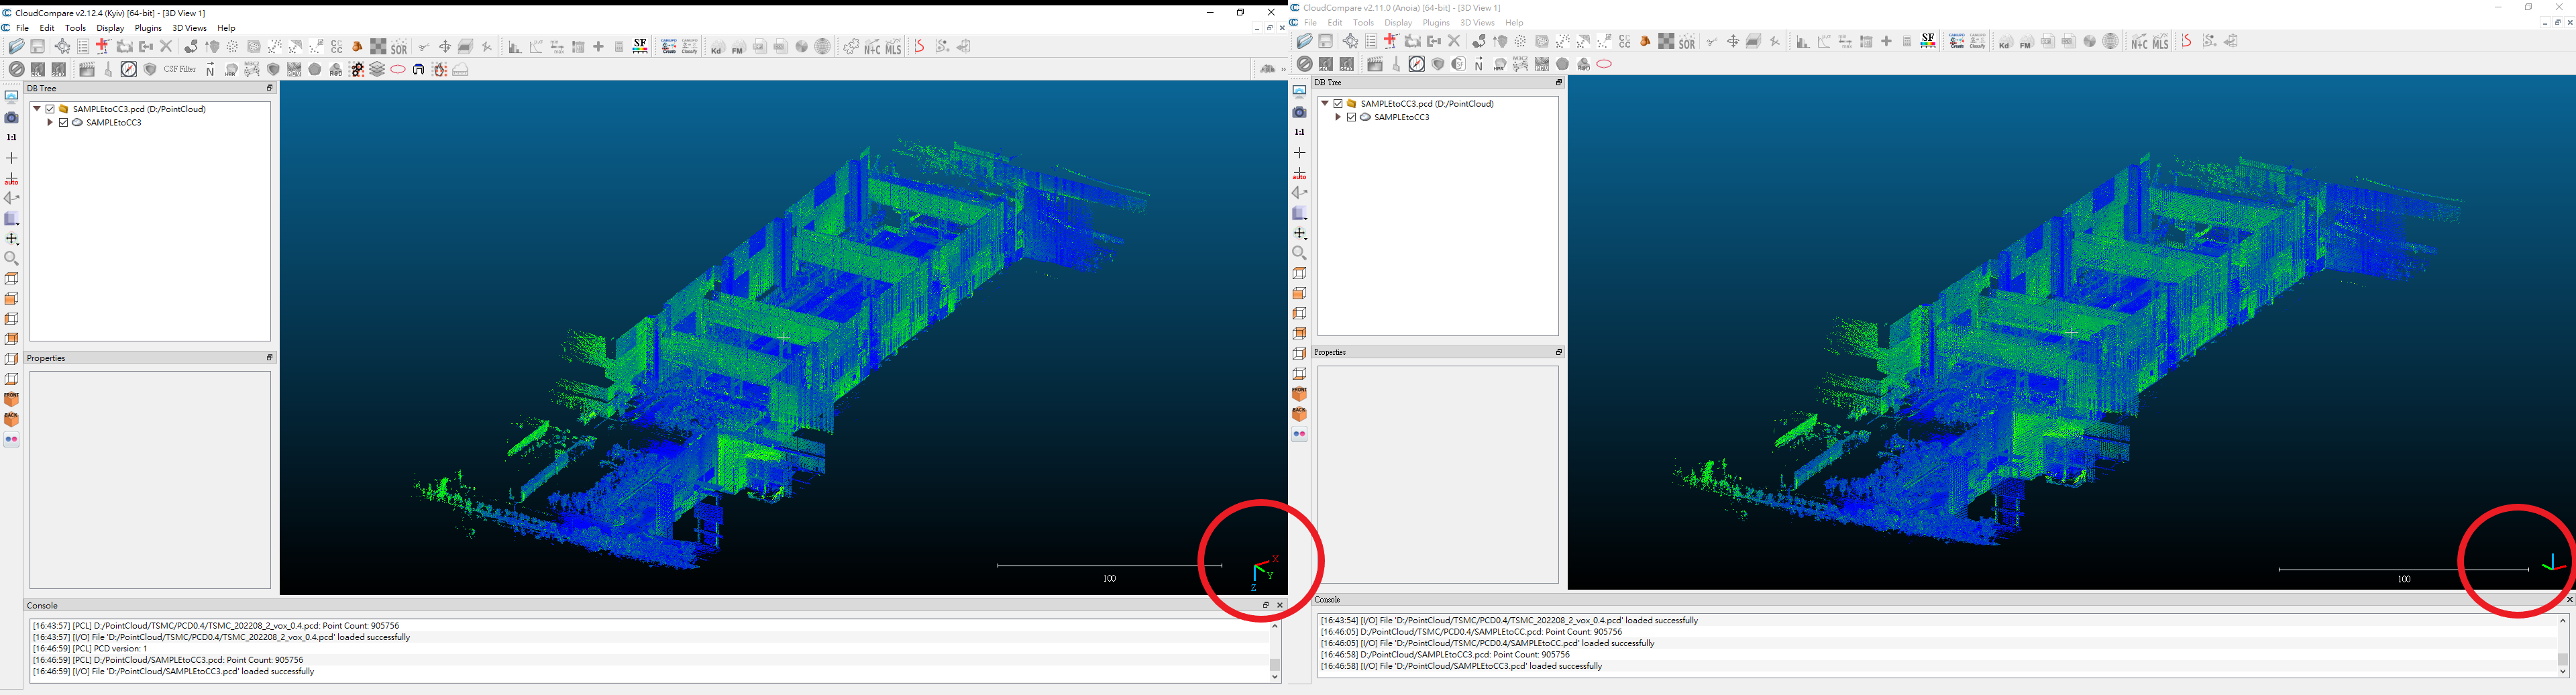Expand SAMPLEtoCC3 cloud node in left DB Tree
This screenshot has width=2576, height=695.
(50, 123)
